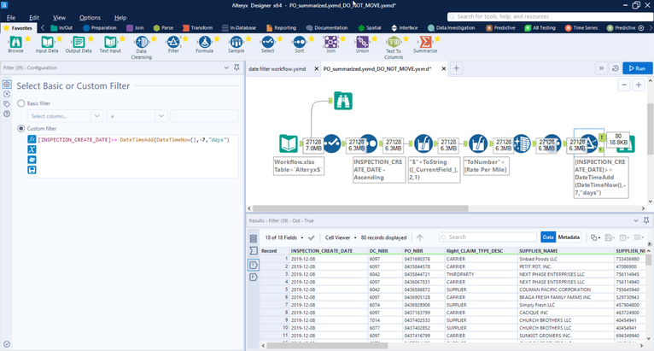Click the Input Data tool icon

pos(47,43)
